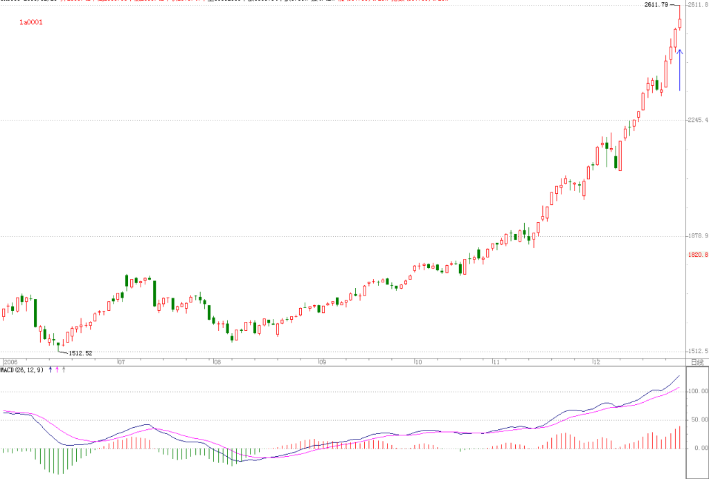Image resolution: width=709 pixels, height=479 pixels.
Task: Select the 2006 marker on time axis
Action: (11, 362)
